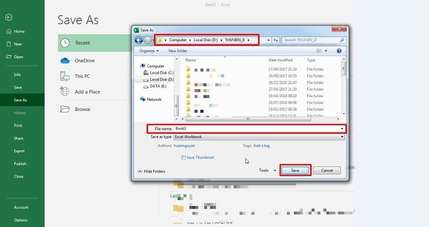Image resolution: width=429 pixels, height=227 pixels.
Task: Open the Organize dropdown menu
Action: click(x=149, y=51)
